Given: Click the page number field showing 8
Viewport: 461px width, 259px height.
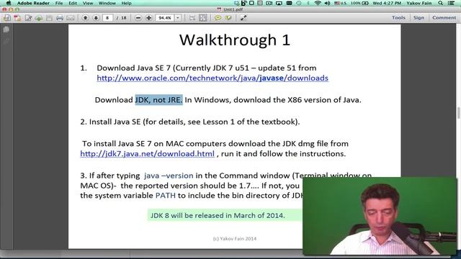Looking at the screenshot, I should [107, 18].
